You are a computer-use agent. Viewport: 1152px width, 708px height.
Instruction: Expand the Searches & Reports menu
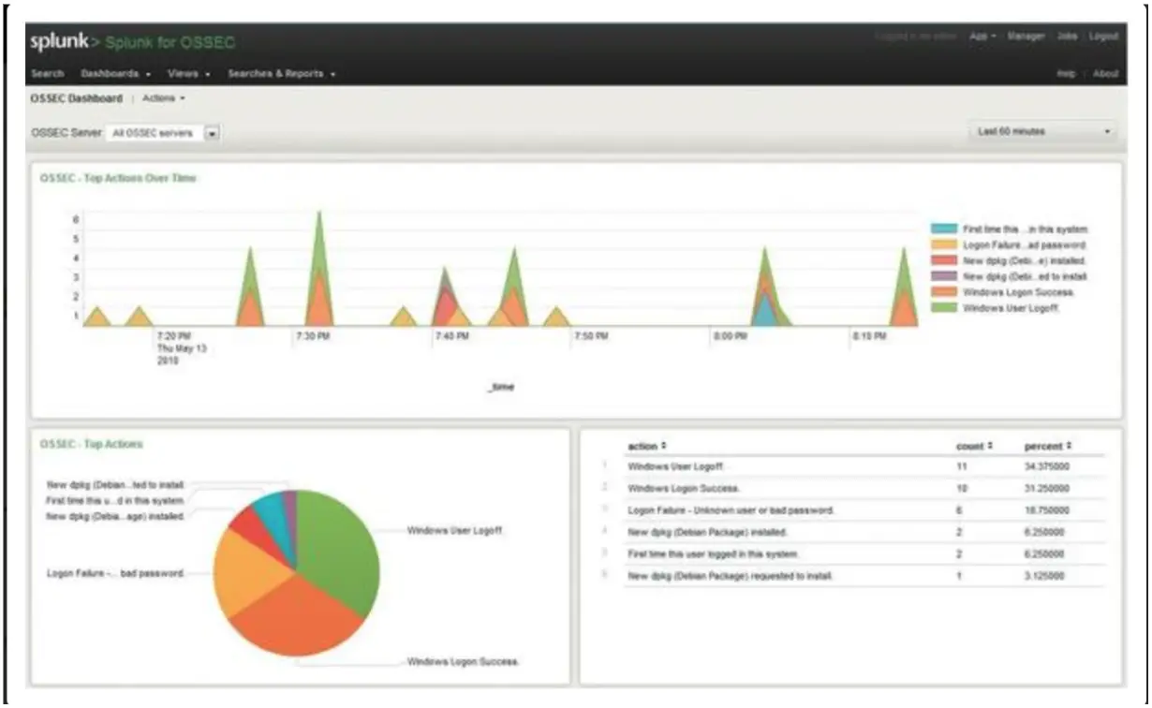281,73
